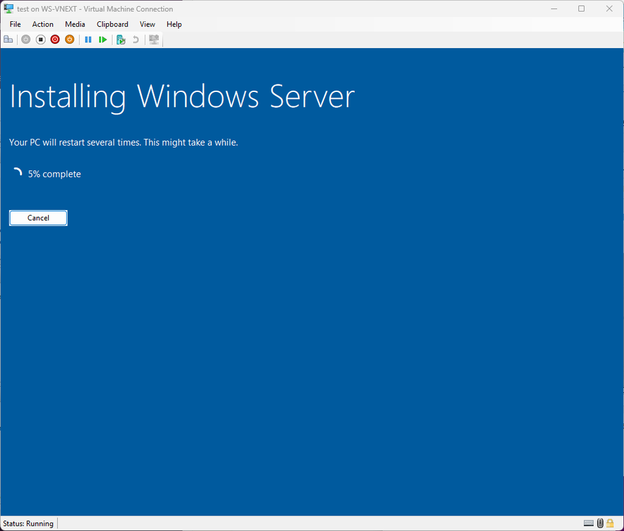Viewport: 624px width, 531px height.
Task: Shut down the VM using the red icon
Action: [55, 39]
